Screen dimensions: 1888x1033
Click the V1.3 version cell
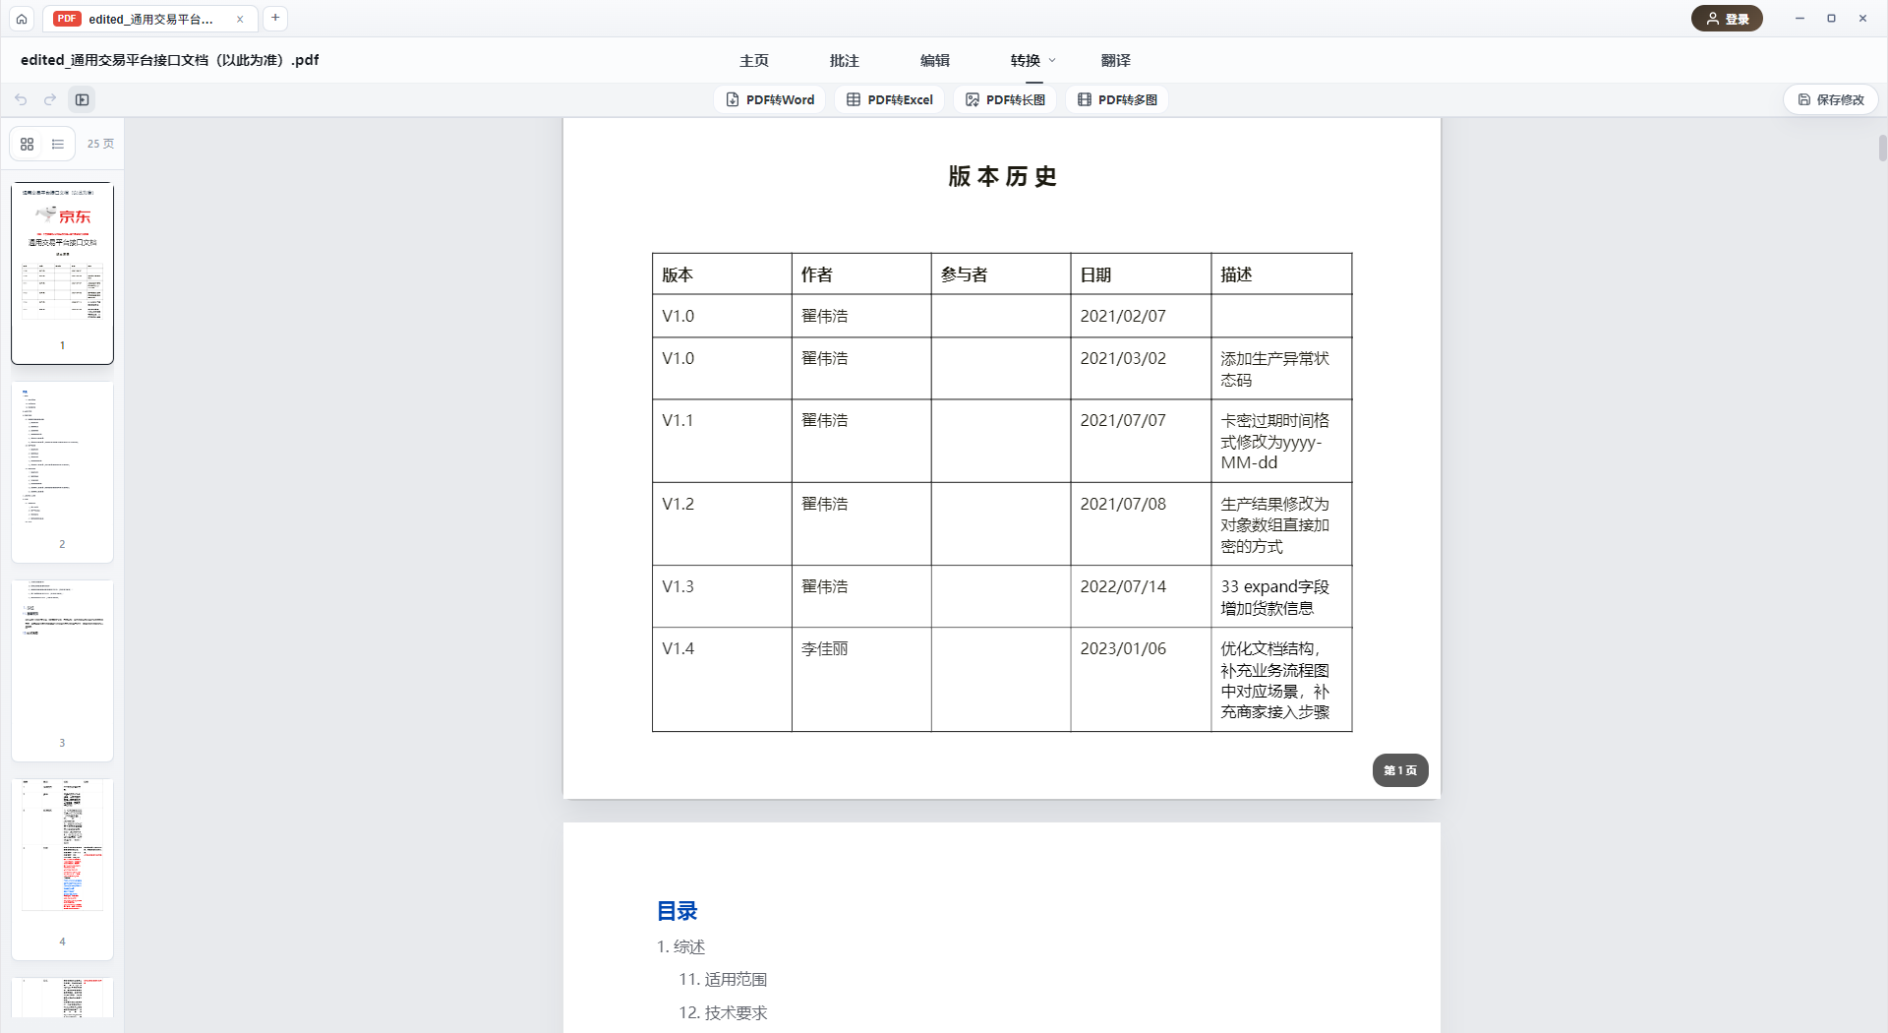pos(722,596)
